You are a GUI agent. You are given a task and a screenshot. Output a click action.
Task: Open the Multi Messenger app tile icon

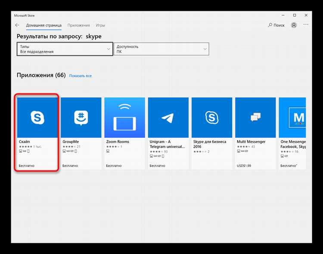coord(255,118)
